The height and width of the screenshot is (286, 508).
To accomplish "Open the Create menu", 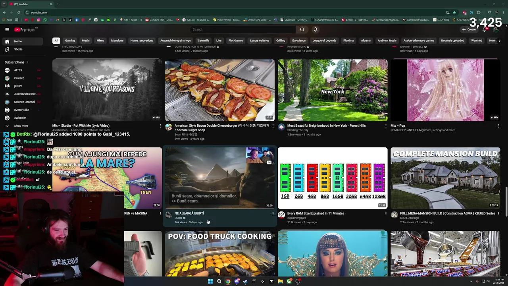I will 469,29.
